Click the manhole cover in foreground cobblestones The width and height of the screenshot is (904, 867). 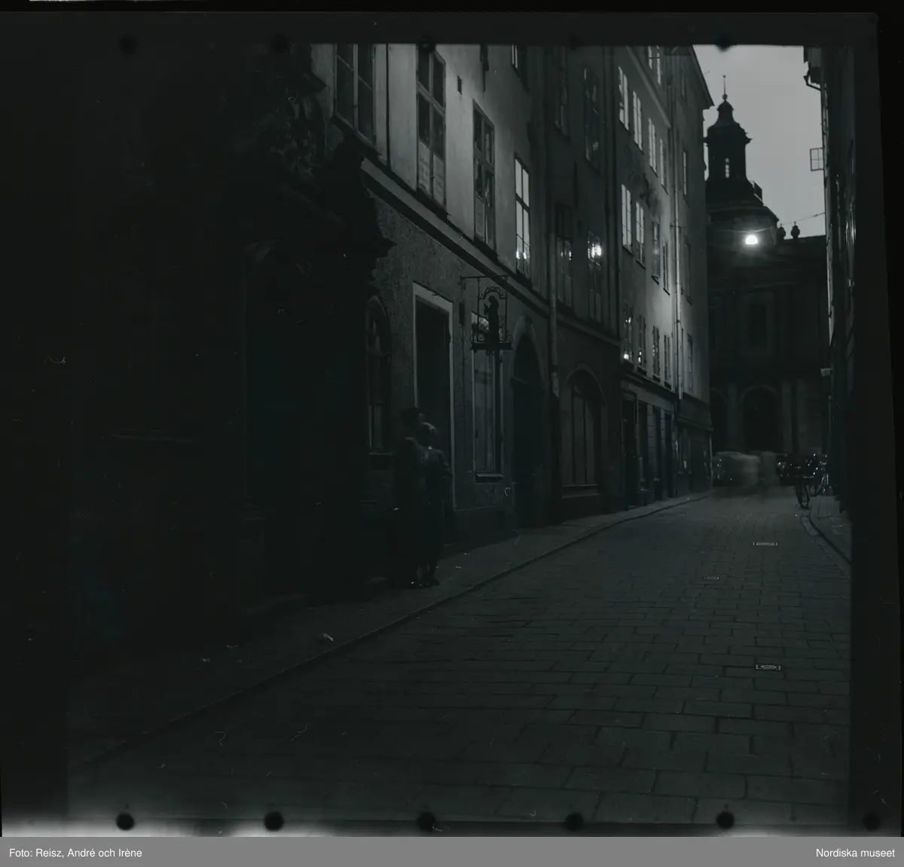(768, 667)
